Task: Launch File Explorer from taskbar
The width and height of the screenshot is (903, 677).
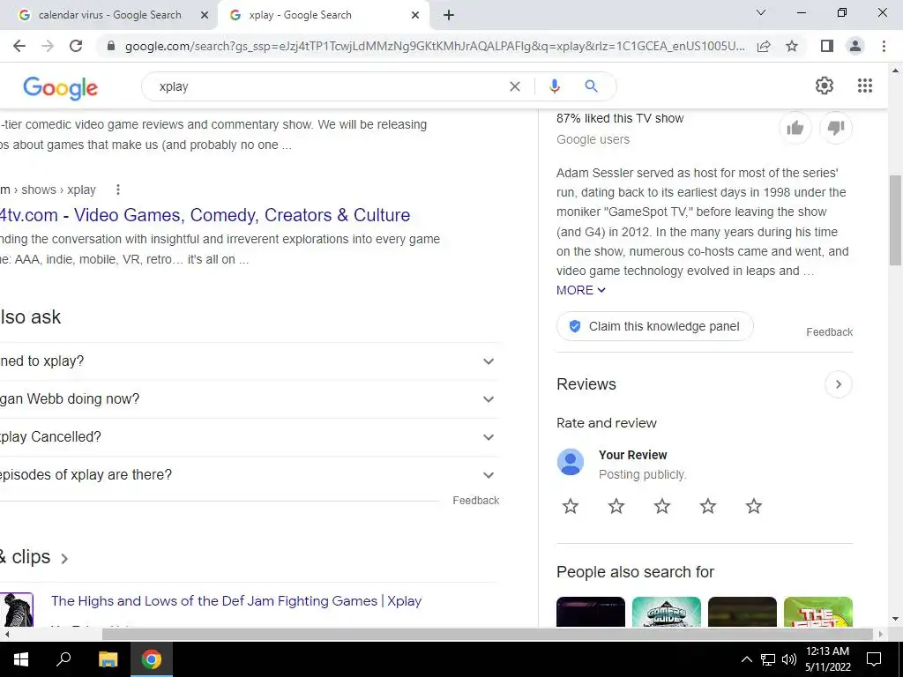Action: click(108, 659)
